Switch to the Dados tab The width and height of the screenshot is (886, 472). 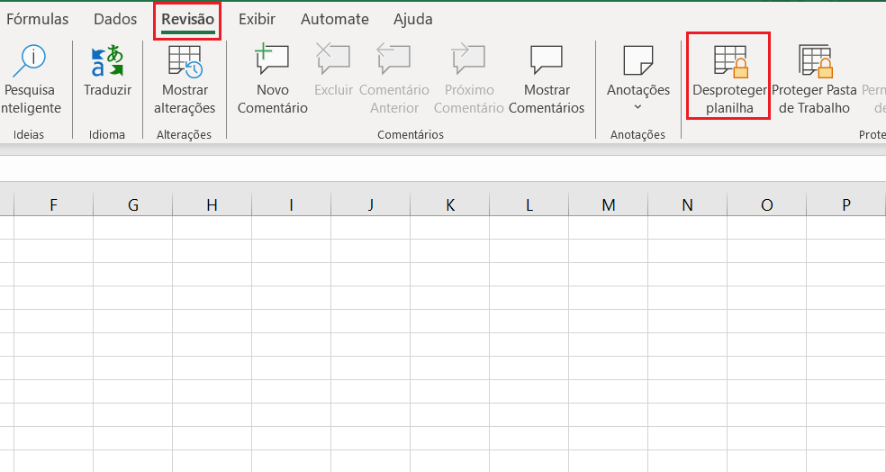tap(115, 19)
